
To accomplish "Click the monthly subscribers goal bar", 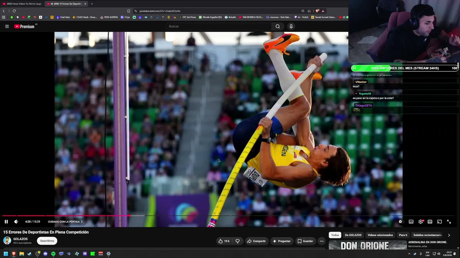I will [405, 68].
